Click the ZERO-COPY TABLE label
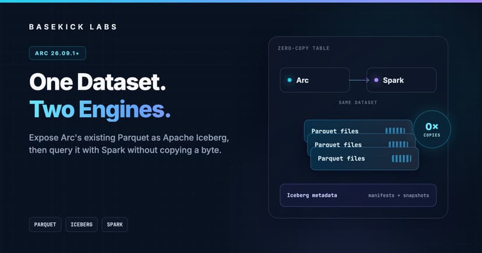Viewport: 482px width, 253px height. coord(304,48)
